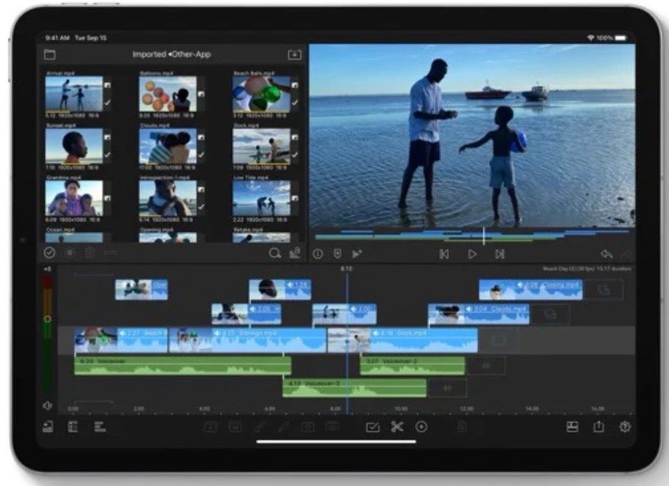Search the media library with magnifier icon
The width and height of the screenshot is (669, 486).
pyautogui.click(x=275, y=253)
